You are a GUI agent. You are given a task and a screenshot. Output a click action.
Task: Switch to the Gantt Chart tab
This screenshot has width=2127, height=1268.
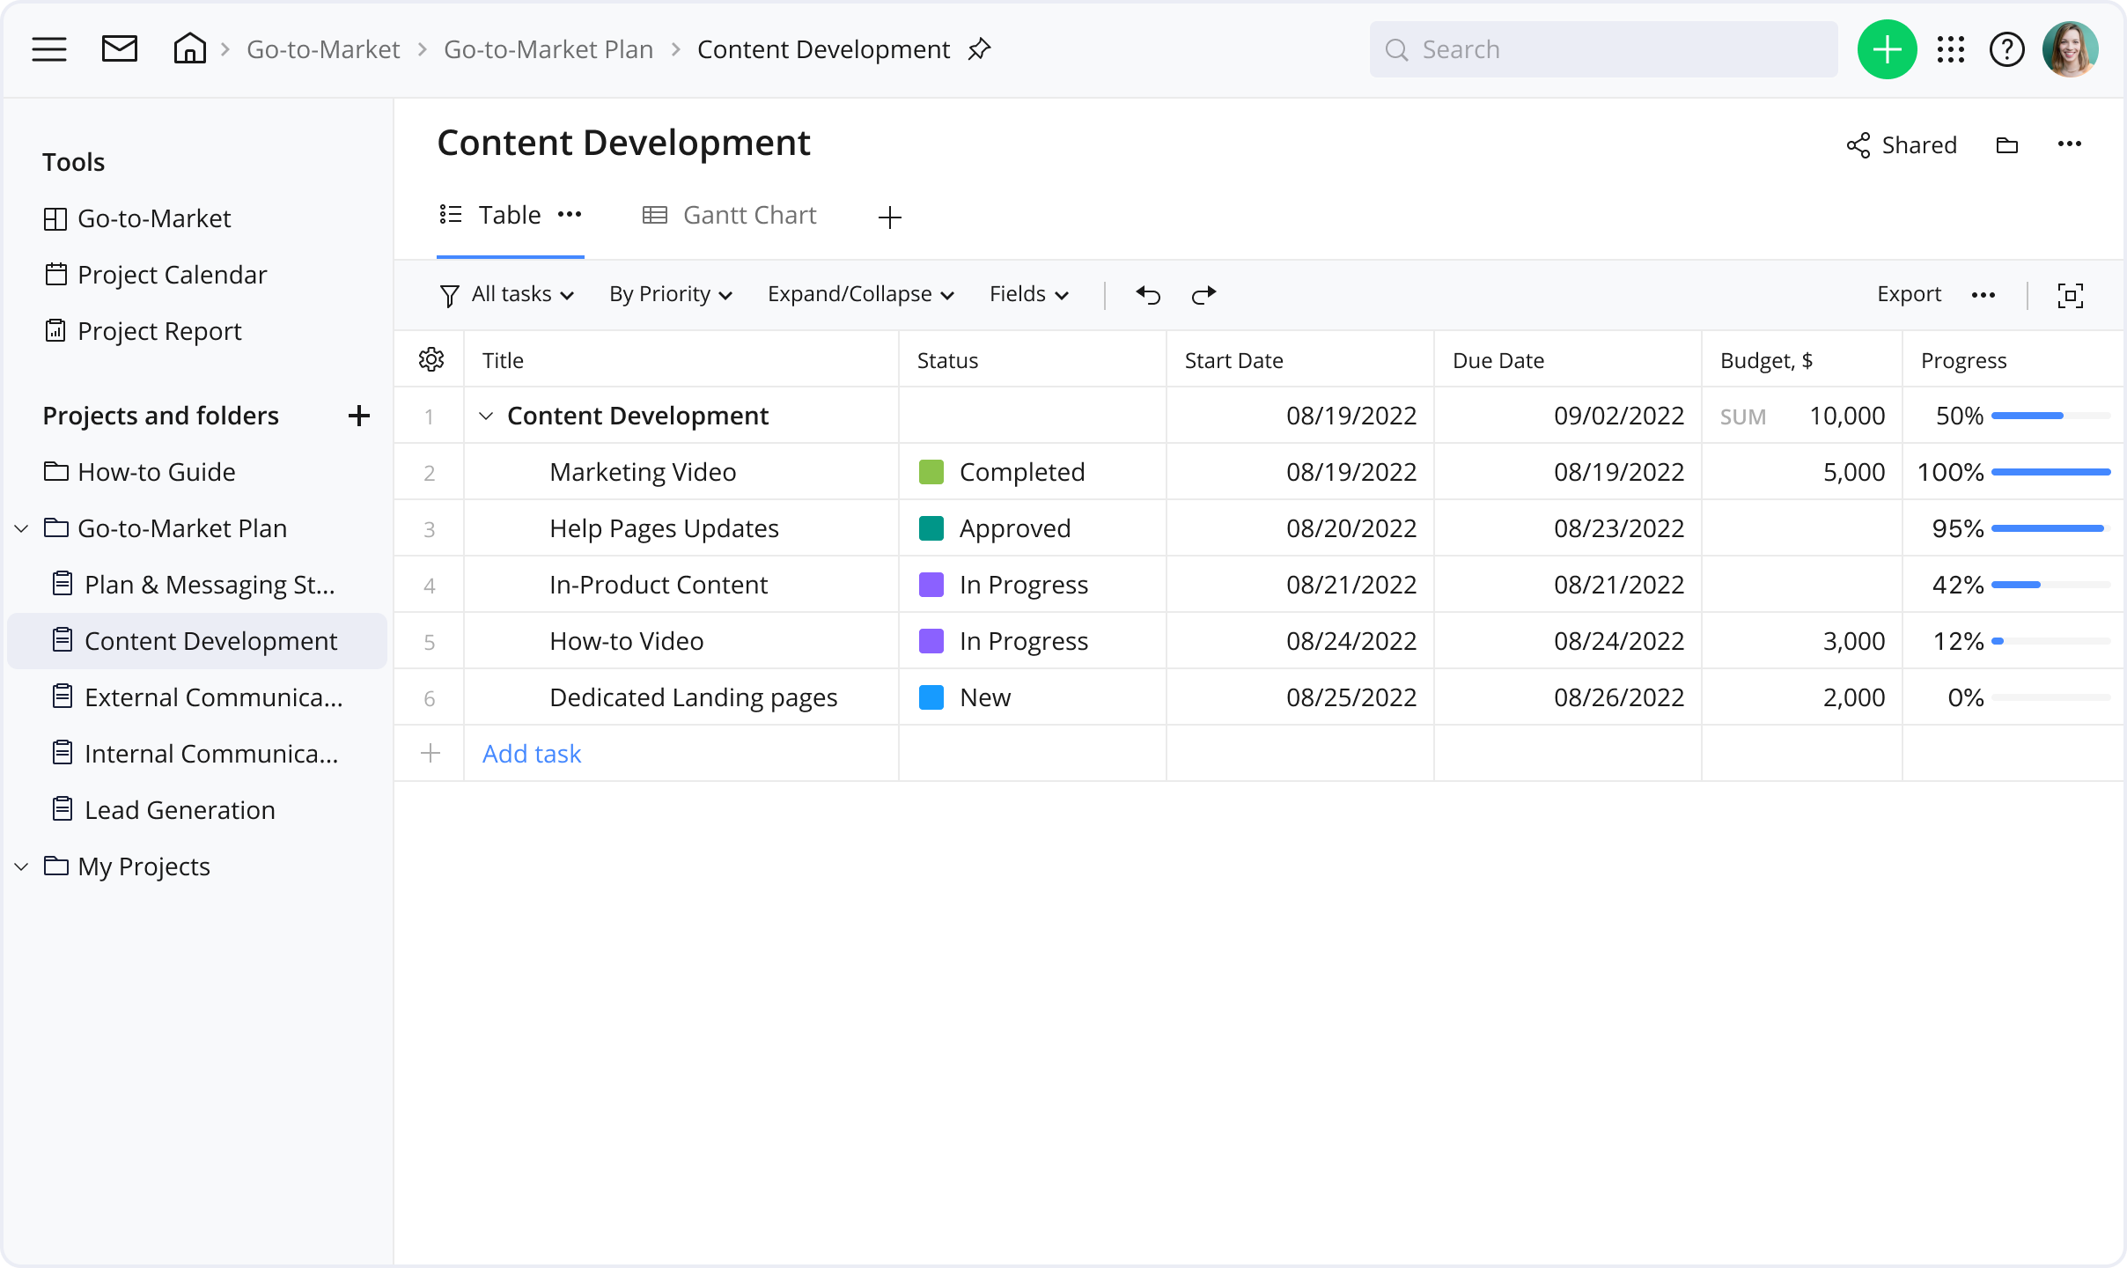point(729,215)
